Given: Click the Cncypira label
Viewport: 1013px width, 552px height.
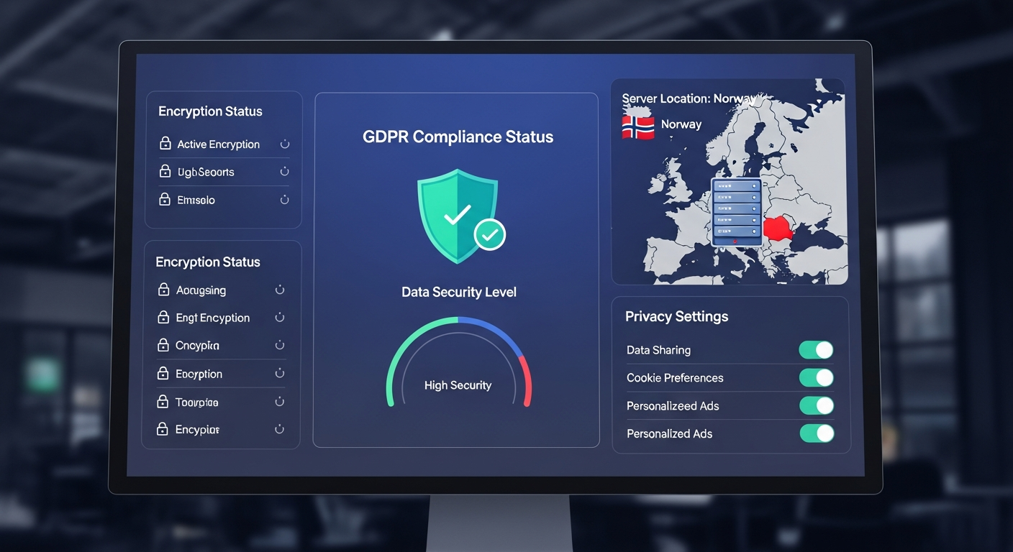Looking at the screenshot, I should tap(197, 346).
